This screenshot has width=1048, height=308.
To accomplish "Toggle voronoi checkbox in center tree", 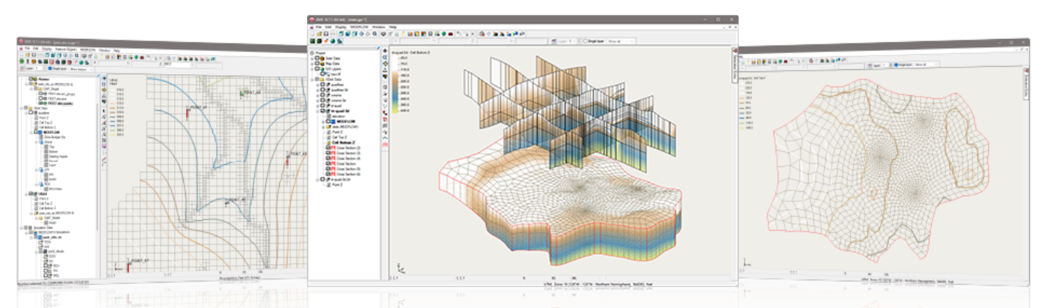I will pos(323,94).
